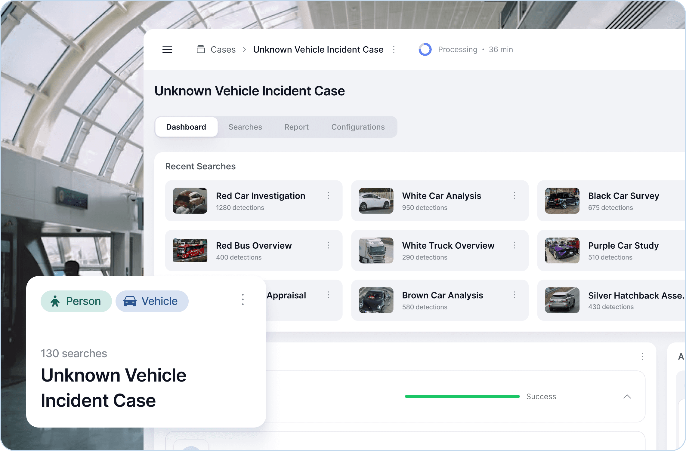Open the White Car Analysis search
686x451 pixels.
coord(440,201)
